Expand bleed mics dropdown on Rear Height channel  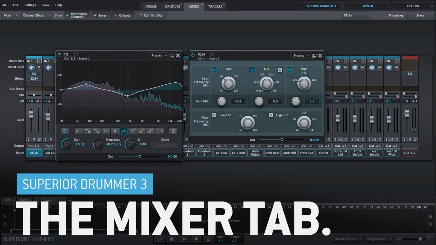pyautogui.click(x=380, y=61)
